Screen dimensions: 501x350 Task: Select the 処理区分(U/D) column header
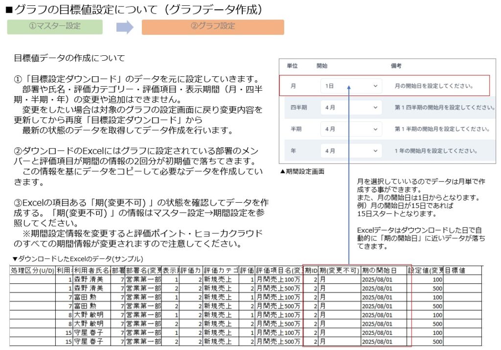[x=33, y=270]
